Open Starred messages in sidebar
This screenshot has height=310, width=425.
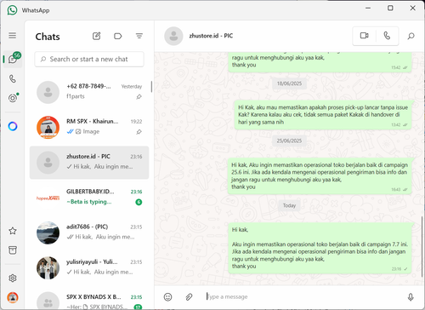13,231
